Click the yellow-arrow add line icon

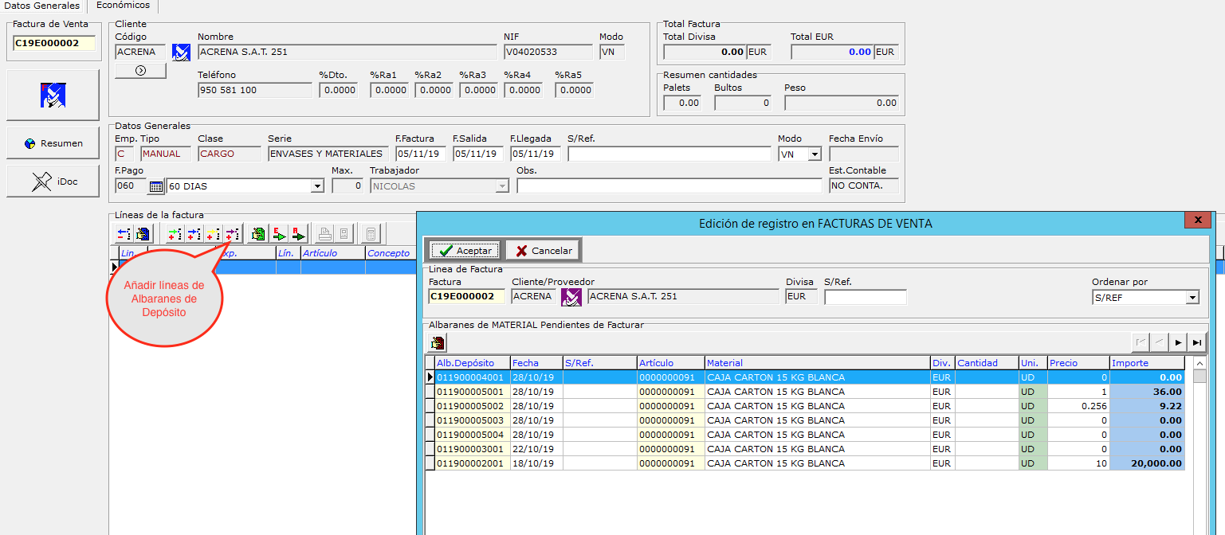213,234
